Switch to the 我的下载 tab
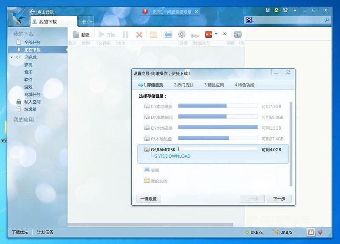Viewport: 340px width, 244px height. pos(54,22)
